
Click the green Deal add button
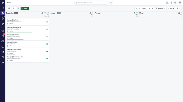coord(25,8)
